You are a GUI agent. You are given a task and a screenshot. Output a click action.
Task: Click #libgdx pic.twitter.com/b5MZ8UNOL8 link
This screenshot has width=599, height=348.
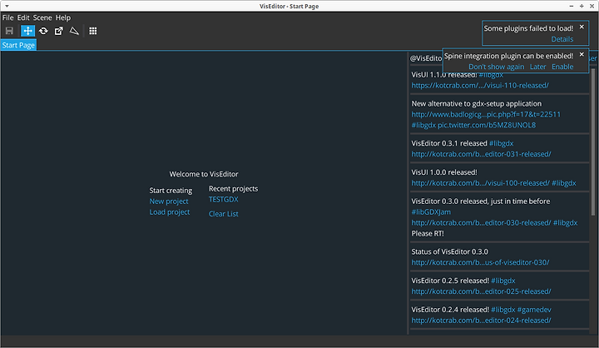click(473, 125)
